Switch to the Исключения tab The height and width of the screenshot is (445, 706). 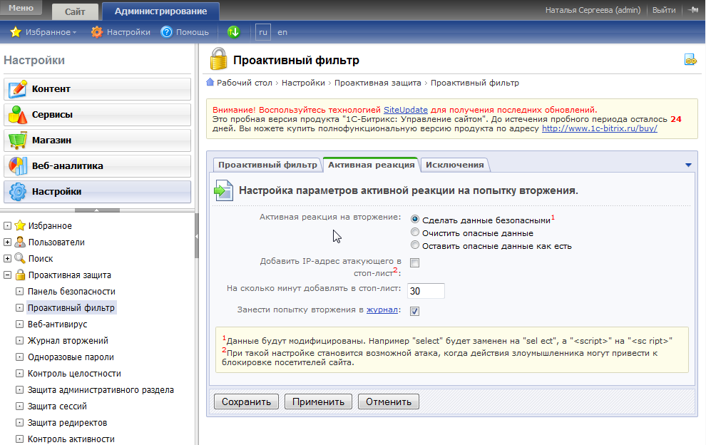pos(454,165)
